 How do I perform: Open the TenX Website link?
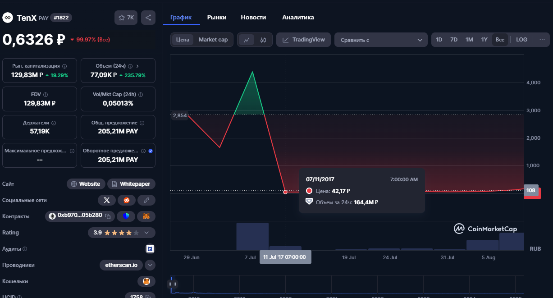86,184
